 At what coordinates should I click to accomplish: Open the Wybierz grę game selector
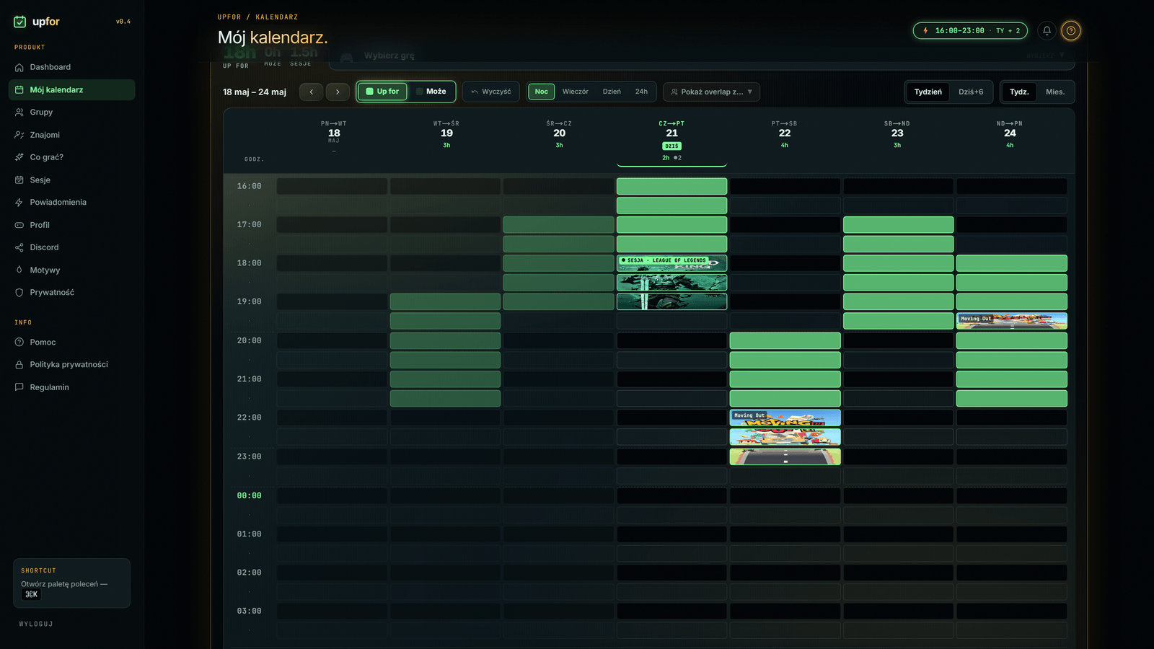[702, 56]
